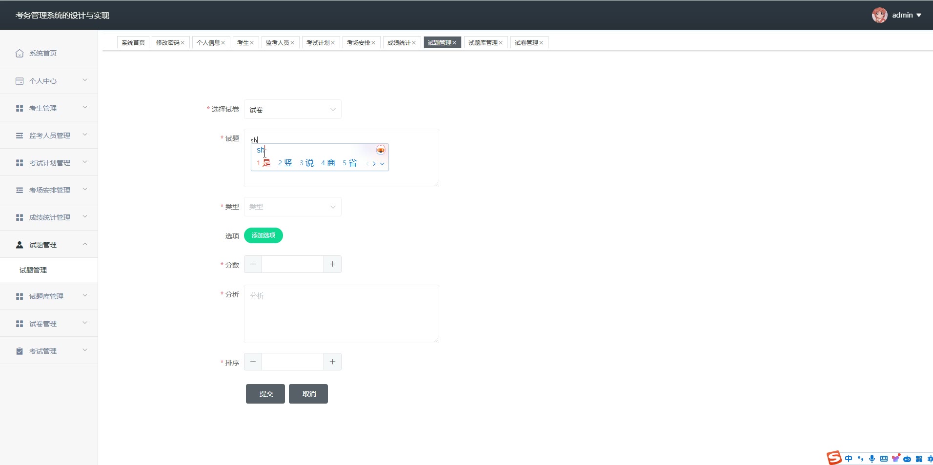Expand IME candidate list down arrow
The height and width of the screenshot is (465, 933).
382,164
